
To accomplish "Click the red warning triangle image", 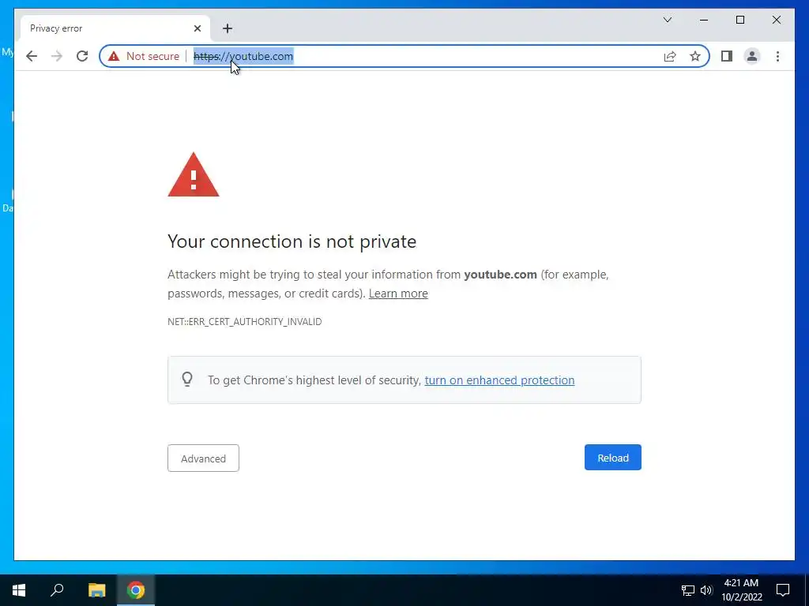I will click(x=194, y=174).
